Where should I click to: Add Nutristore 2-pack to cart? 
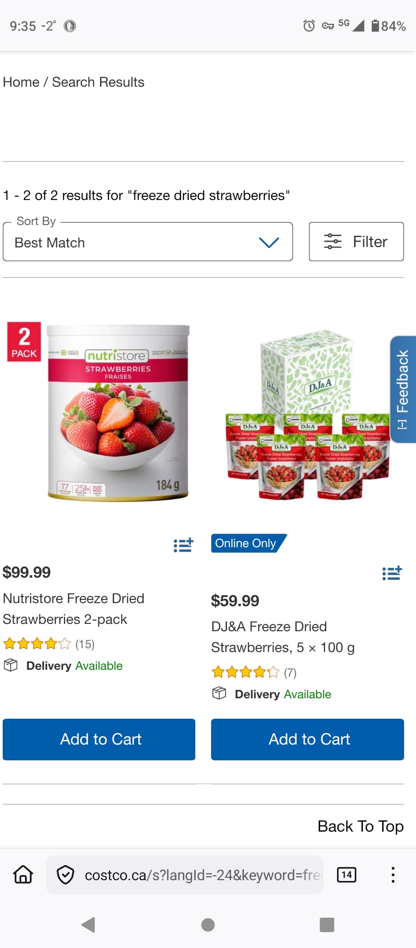[99, 739]
